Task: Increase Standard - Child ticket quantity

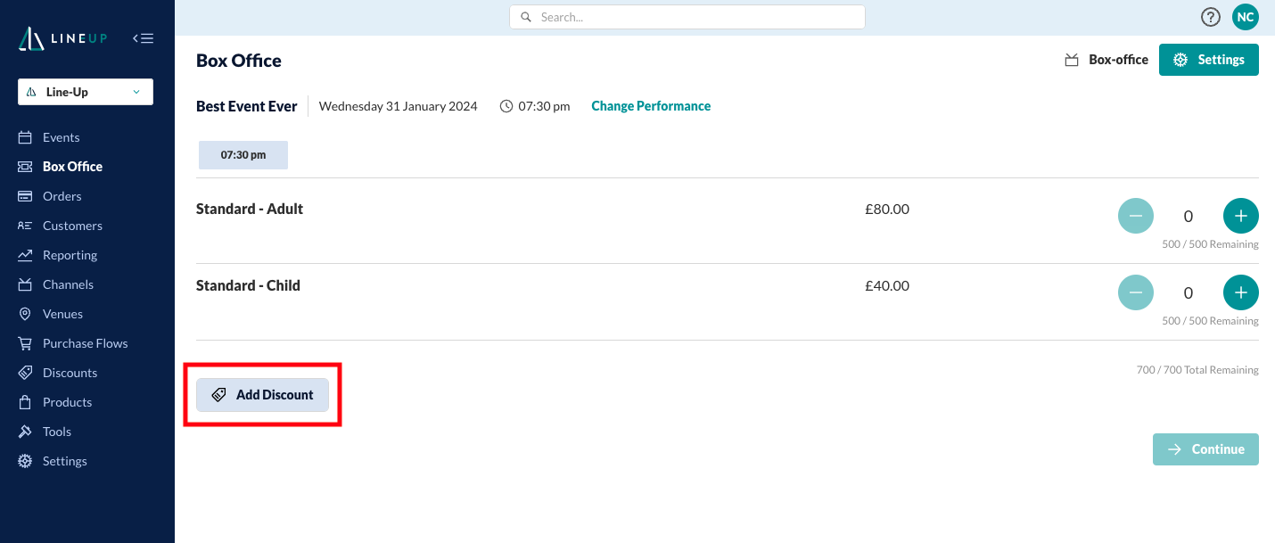Action: (x=1240, y=292)
